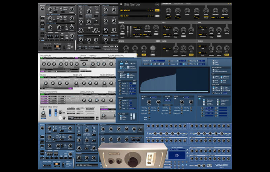Screen dimensions: 270x172
Task: Click the Filter 2 Q knob in blue synth
Action: pos(190,102)
